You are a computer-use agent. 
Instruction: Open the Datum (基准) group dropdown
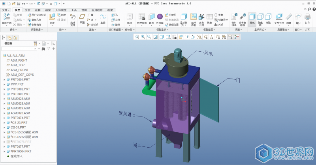(x=92, y=30)
